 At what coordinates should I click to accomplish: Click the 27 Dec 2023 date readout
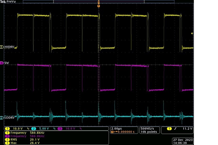(x=183, y=140)
